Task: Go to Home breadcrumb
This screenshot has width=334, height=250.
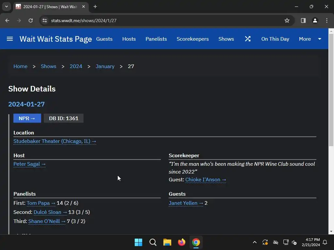Action: pos(21,66)
